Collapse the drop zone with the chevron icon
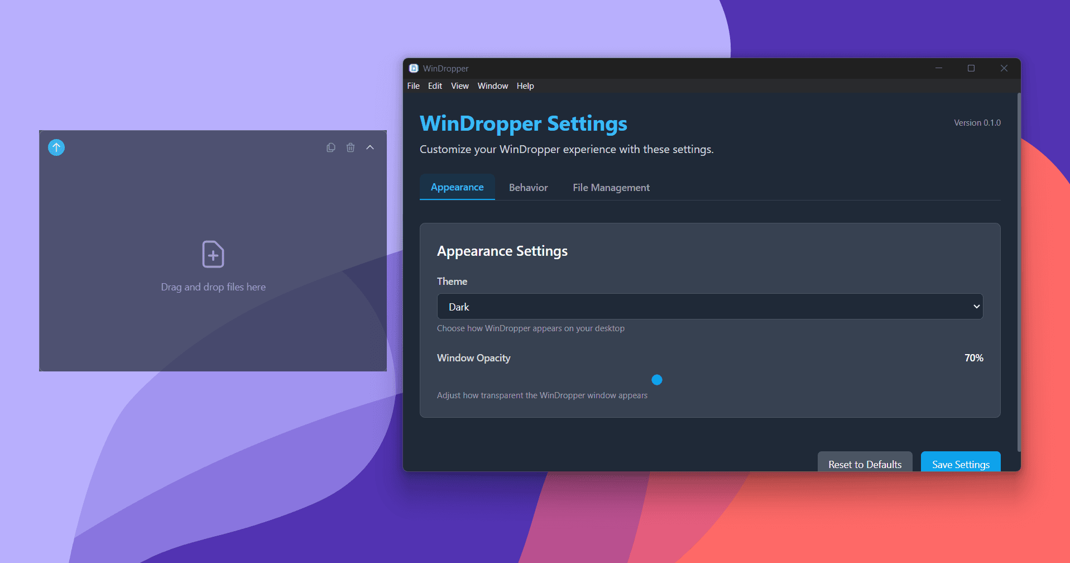1070x563 pixels. [x=370, y=147]
